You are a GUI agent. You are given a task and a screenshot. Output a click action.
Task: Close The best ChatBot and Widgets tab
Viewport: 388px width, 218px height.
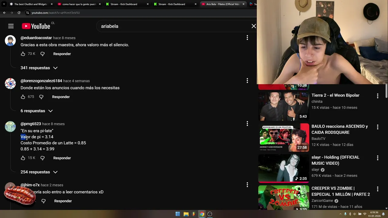coord(52,4)
